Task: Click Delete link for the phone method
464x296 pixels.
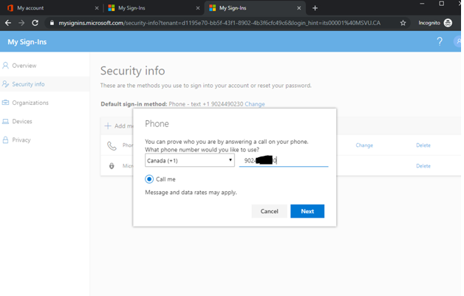Action: (x=423, y=145)
